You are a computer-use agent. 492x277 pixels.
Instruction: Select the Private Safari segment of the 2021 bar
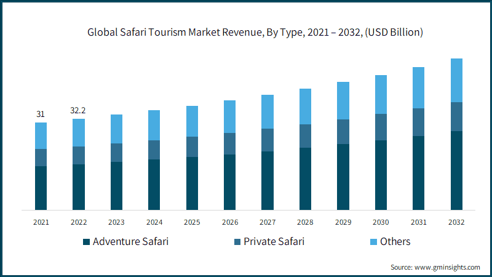[x=41, y=158]
